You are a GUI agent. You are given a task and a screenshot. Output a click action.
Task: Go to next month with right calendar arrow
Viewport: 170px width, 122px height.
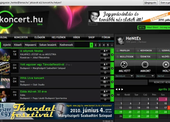(122, 89)
